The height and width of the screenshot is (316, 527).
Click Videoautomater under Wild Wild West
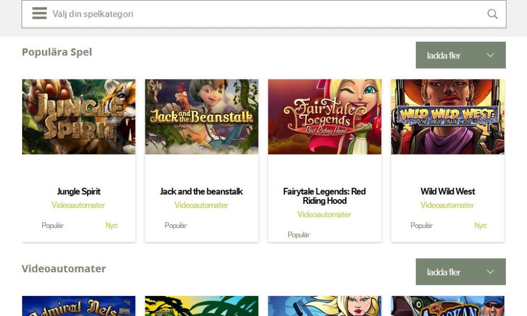point(447,205)
